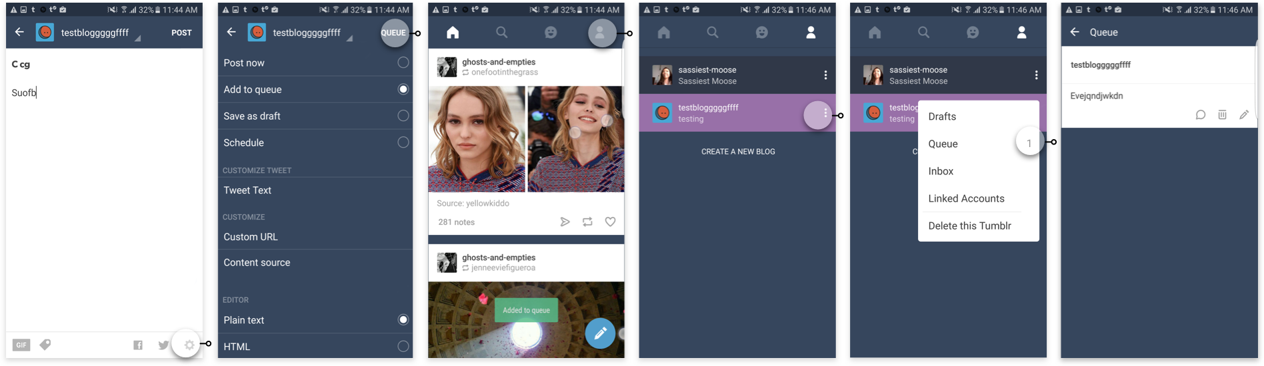Open search on the dashboard feed screen
The image size is (1264, 366).
[x=502, y=32]
